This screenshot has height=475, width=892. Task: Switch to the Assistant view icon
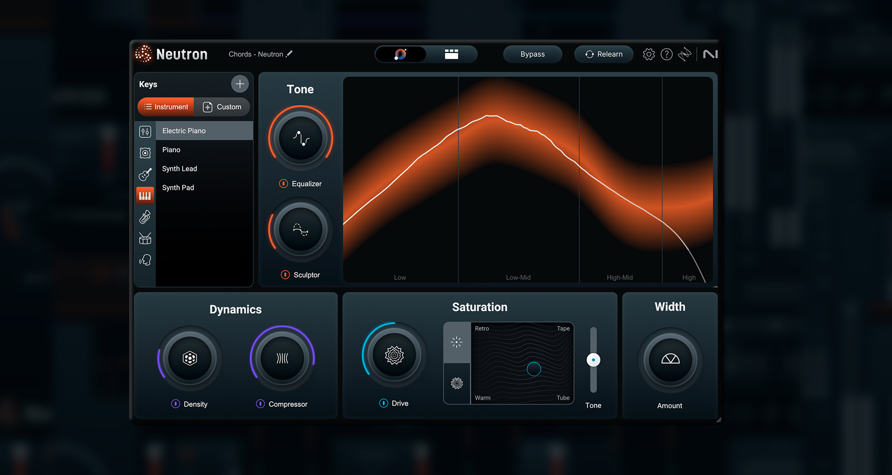pos(400,54)
